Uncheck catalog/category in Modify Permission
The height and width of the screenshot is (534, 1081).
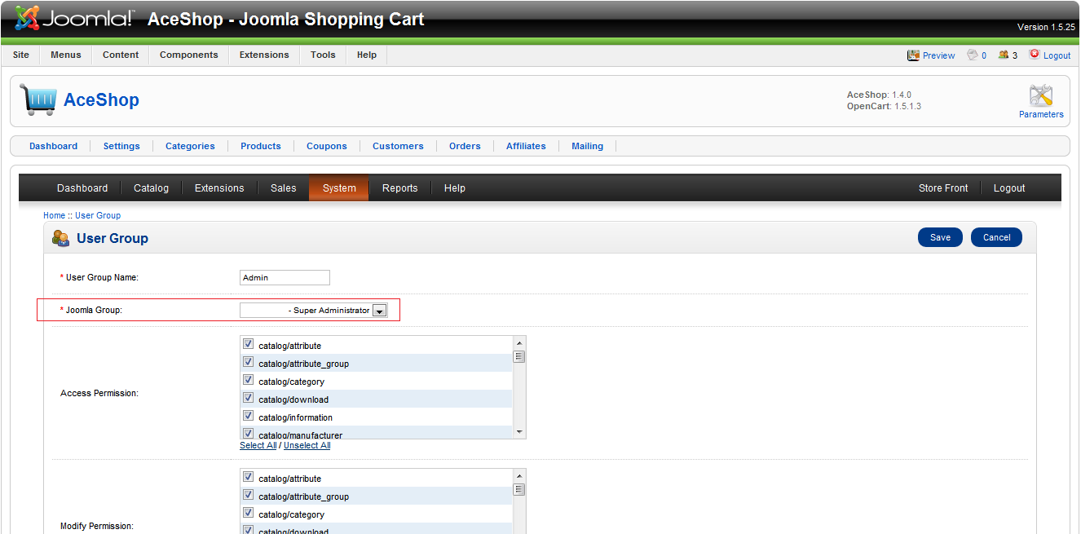pyautogui.click(x=249, y=513)
